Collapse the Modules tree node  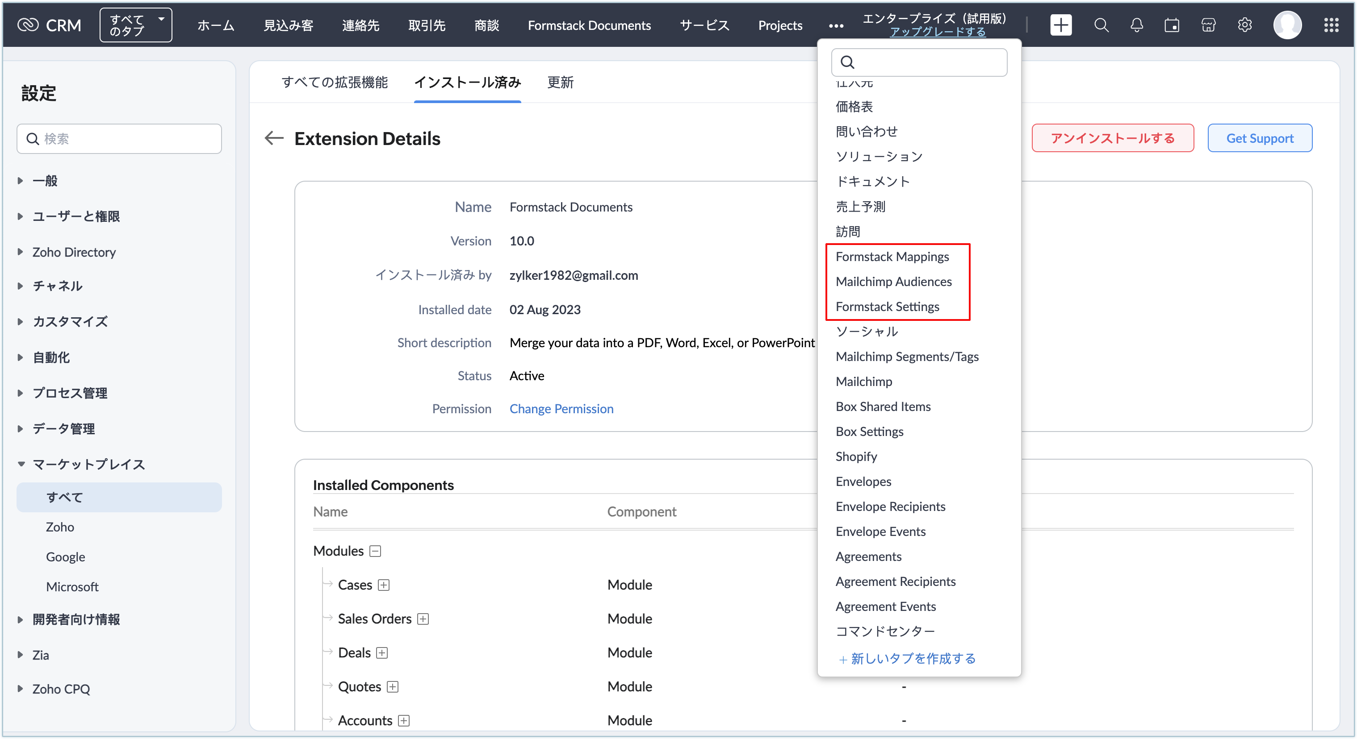pos(375,551)
